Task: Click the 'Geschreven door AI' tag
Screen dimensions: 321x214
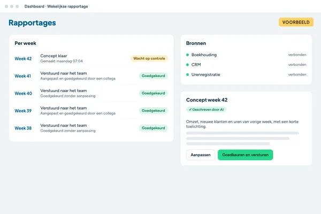Action: (x=206, y=110)
